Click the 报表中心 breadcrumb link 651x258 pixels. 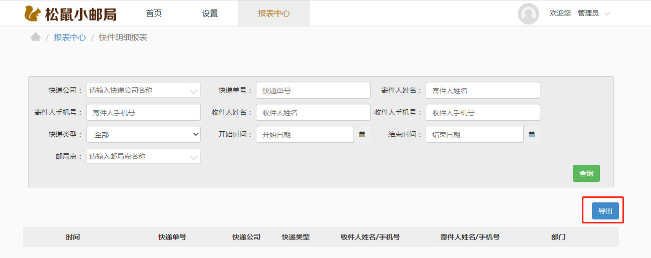[70, 37]
